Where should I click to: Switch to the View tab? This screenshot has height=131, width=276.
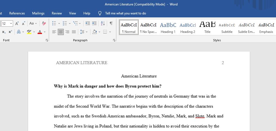(x=72, y=13)
